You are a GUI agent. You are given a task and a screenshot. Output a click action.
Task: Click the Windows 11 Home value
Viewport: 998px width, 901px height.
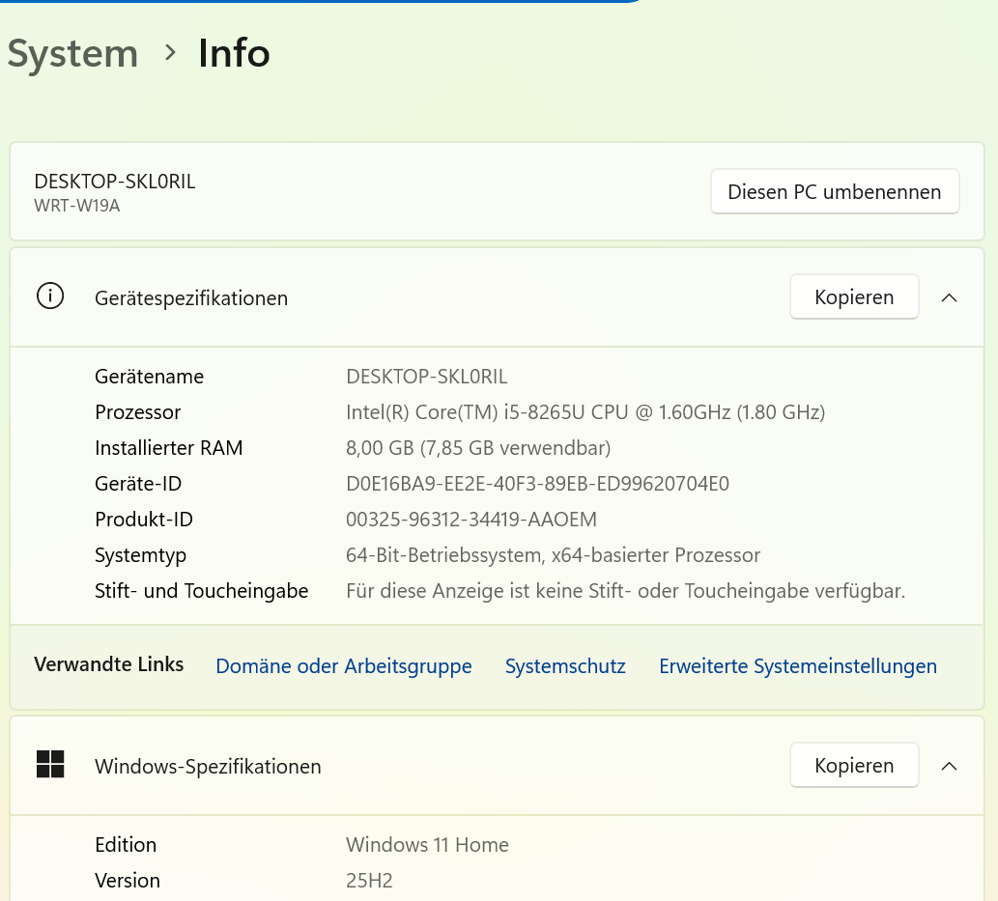click(x=428, y=844)
